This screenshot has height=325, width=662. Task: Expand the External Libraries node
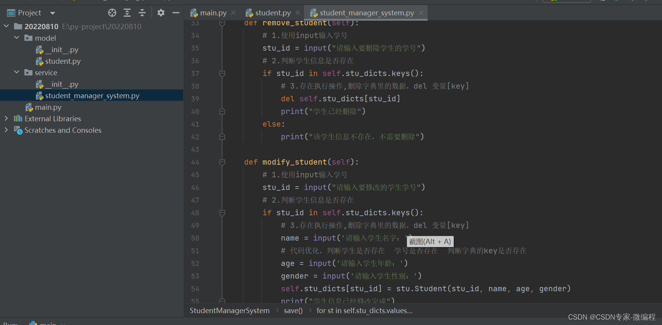pos(6,118)
